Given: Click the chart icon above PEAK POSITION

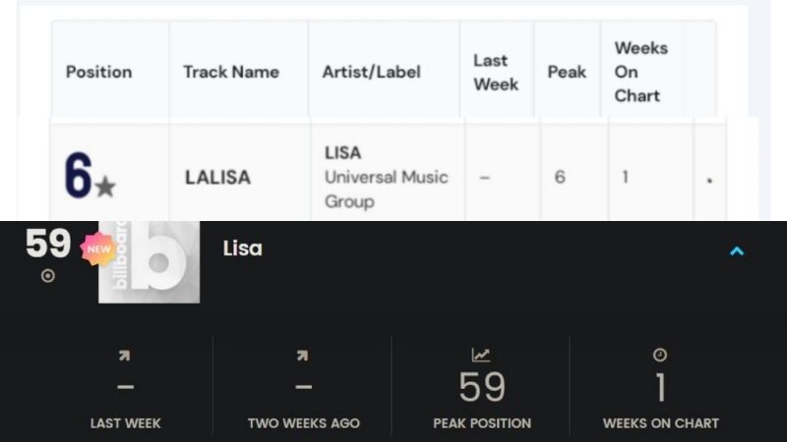Looking at the screenshot, I should tap(481, 355).
